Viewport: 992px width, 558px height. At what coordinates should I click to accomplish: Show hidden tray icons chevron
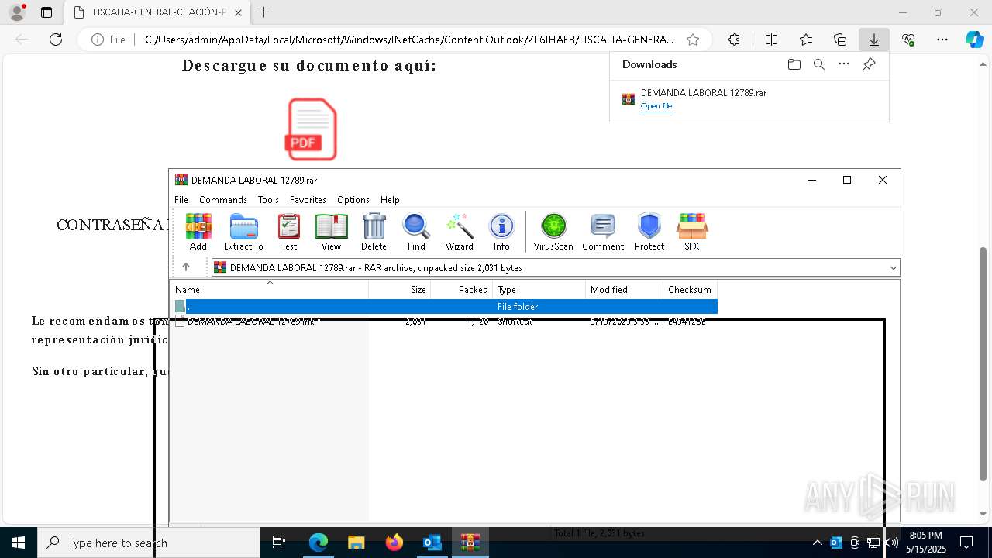(x=817, y=542)
